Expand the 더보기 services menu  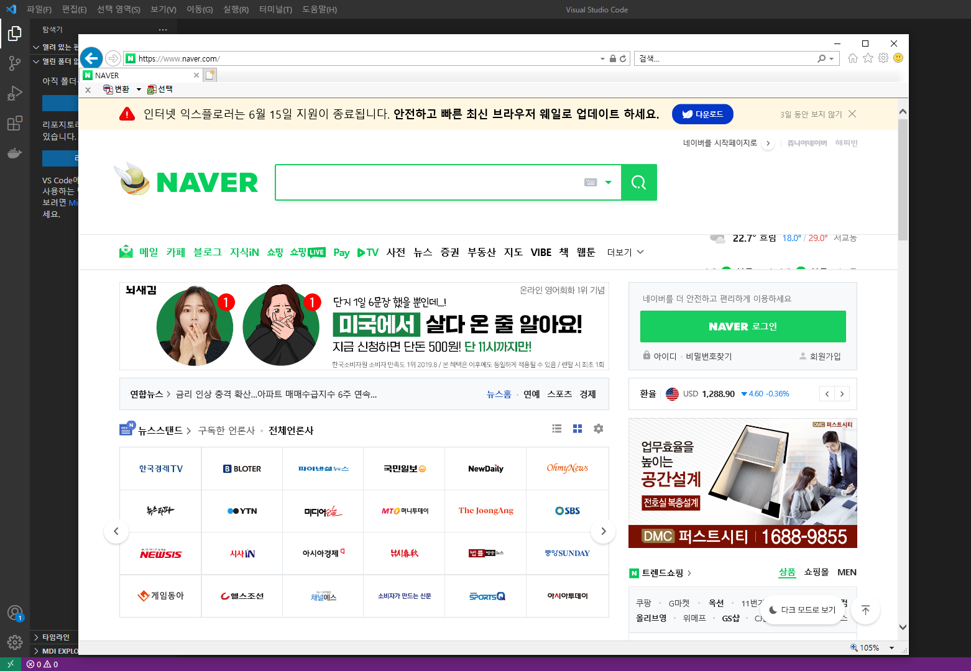click(x=625, y=252)
